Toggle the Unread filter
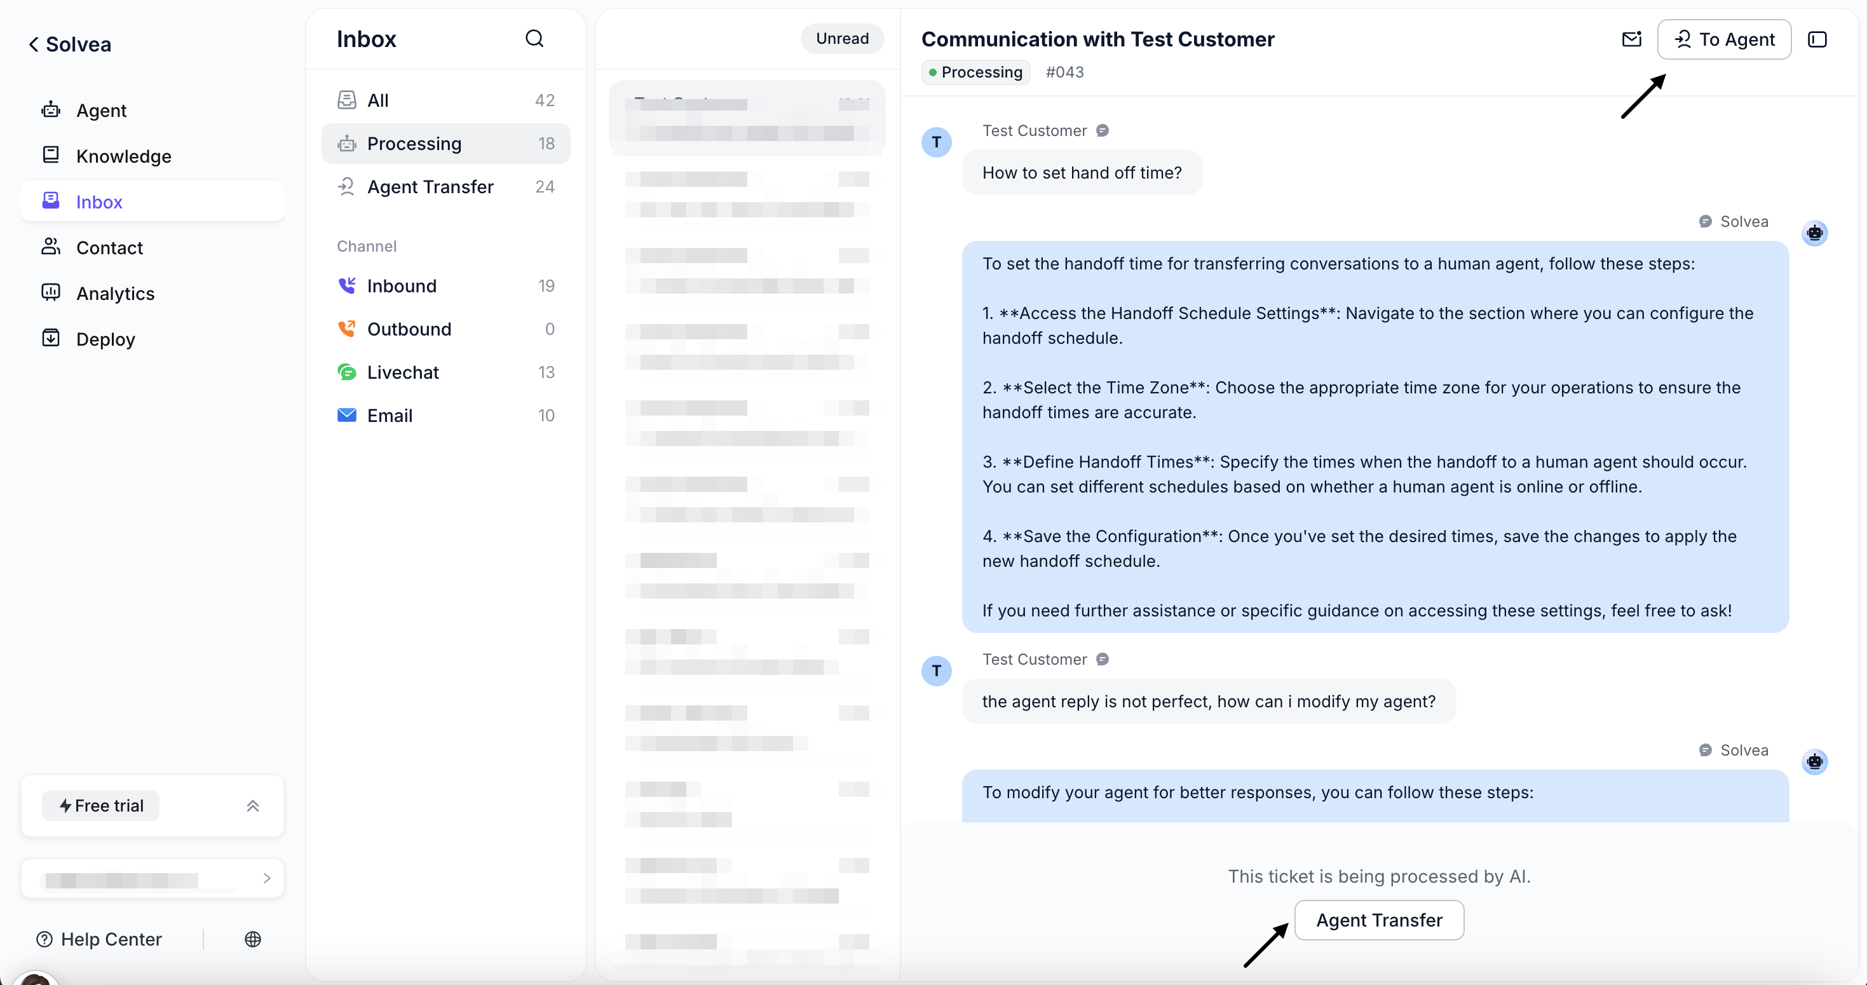The image size is (1867, 985). [841, 38]
